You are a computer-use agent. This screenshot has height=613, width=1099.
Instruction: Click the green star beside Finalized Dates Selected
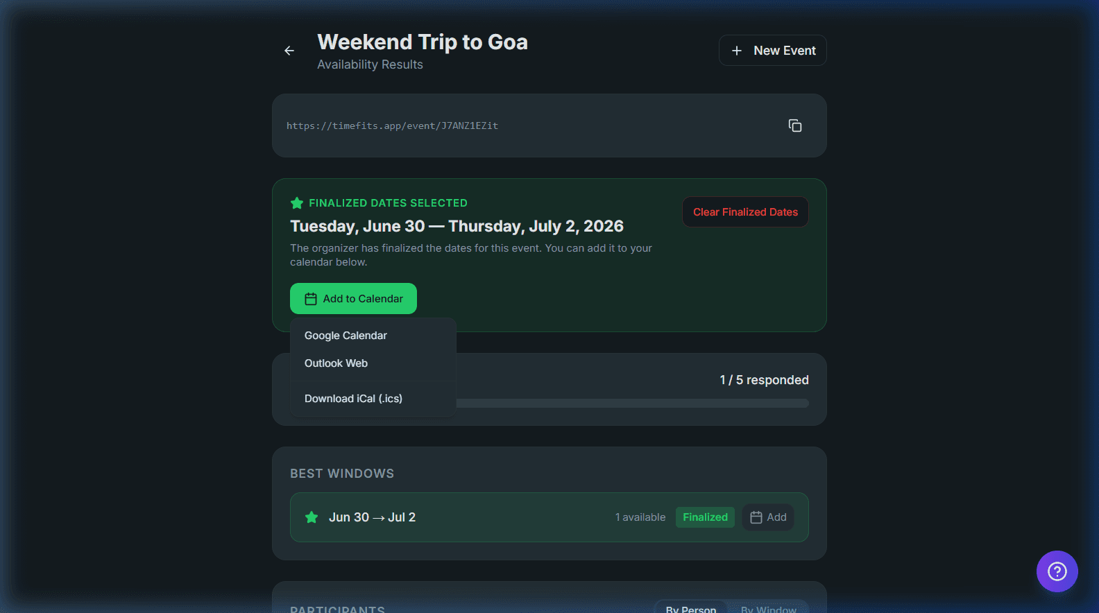297,203
